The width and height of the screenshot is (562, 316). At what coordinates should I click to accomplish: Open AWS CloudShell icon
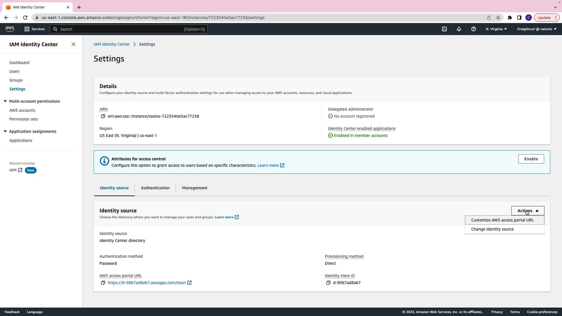444,29
